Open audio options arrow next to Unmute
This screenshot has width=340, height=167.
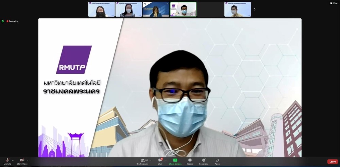pyautogui.click(x=13, y=160)
